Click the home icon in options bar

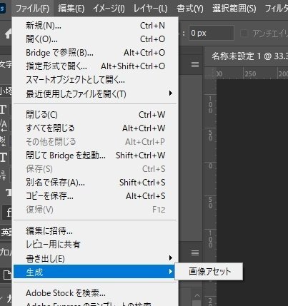click(x=9, y=34)
